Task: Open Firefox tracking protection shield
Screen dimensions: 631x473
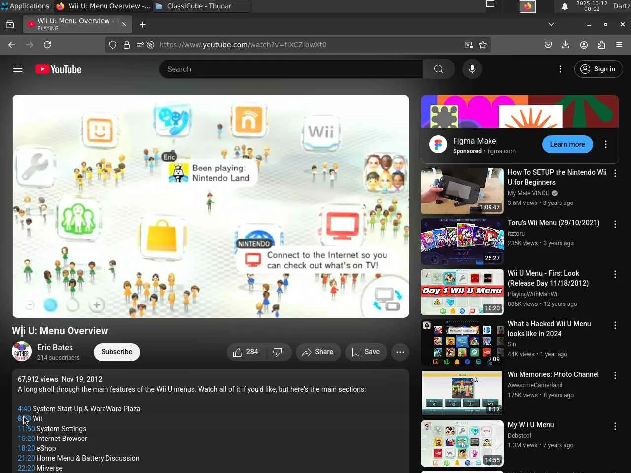Action: click(x=113, y=45)
